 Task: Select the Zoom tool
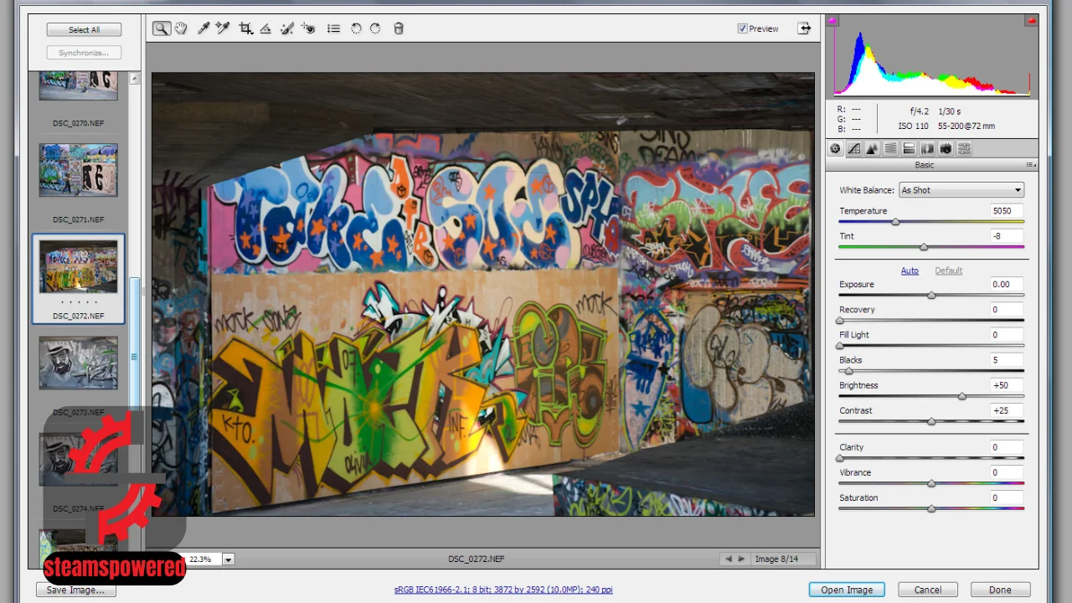point(161,28)
